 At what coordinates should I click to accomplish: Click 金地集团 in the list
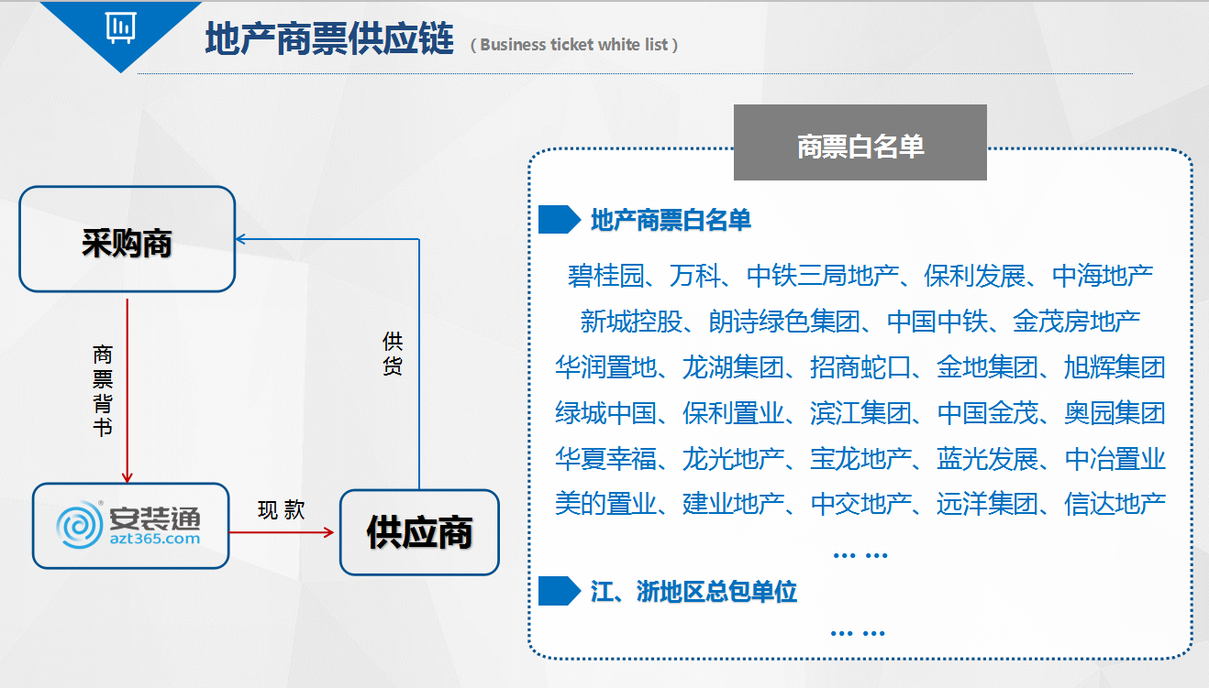click(x=988, y=367)
